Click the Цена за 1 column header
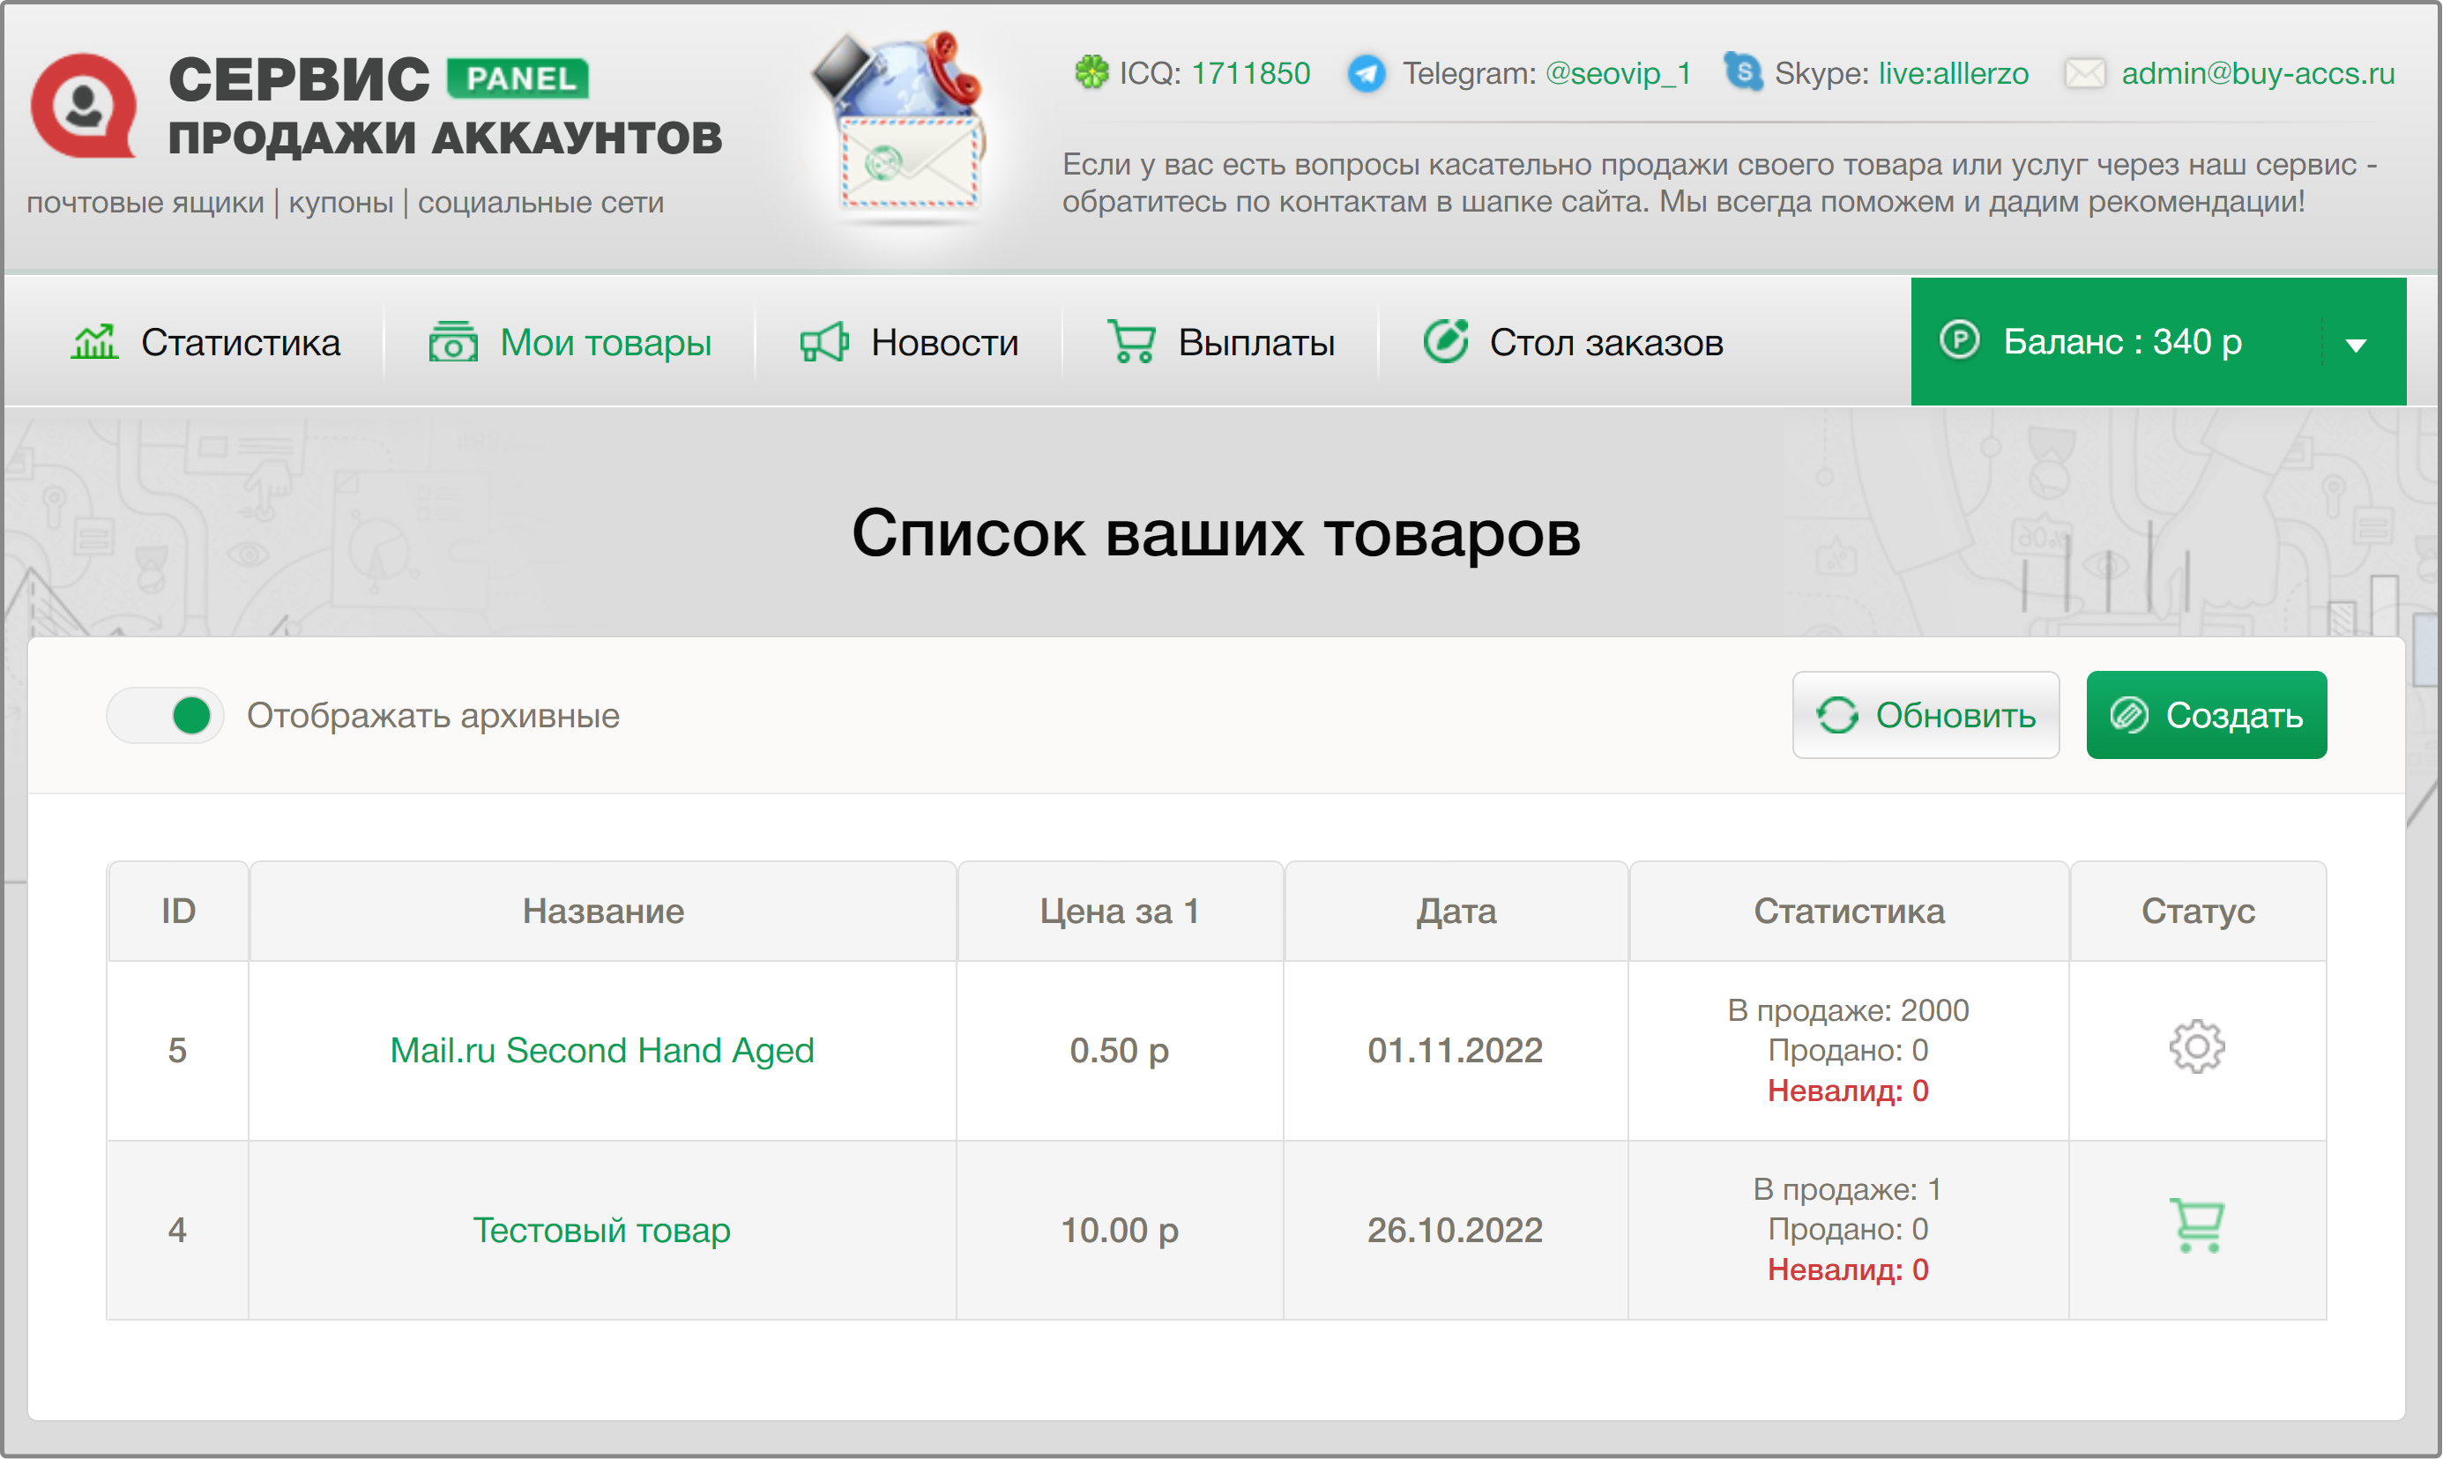This screenshot has height=1459, width=2443. 1120,912
